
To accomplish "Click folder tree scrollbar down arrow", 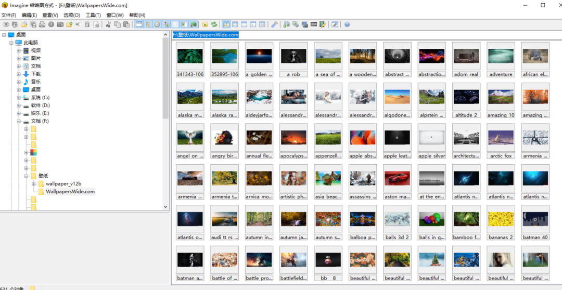I will pyautogui.click(x=165, y=207).
